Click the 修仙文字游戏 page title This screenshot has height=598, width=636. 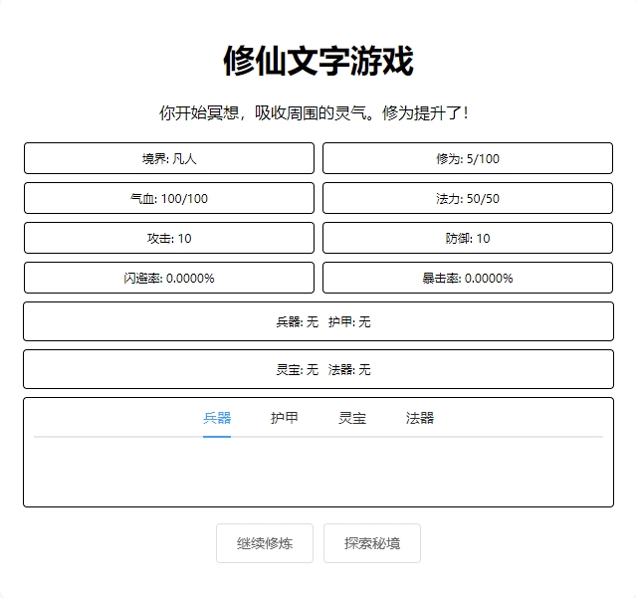[318, 61]
